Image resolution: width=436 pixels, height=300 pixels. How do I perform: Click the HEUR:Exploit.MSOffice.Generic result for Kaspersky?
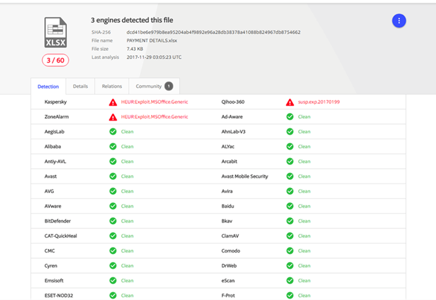click(154, 102)
